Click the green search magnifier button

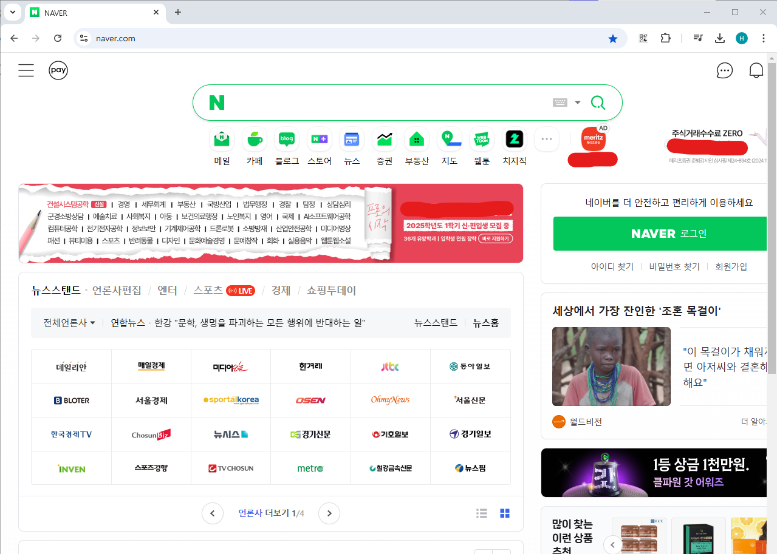click(x=598, y=103)
